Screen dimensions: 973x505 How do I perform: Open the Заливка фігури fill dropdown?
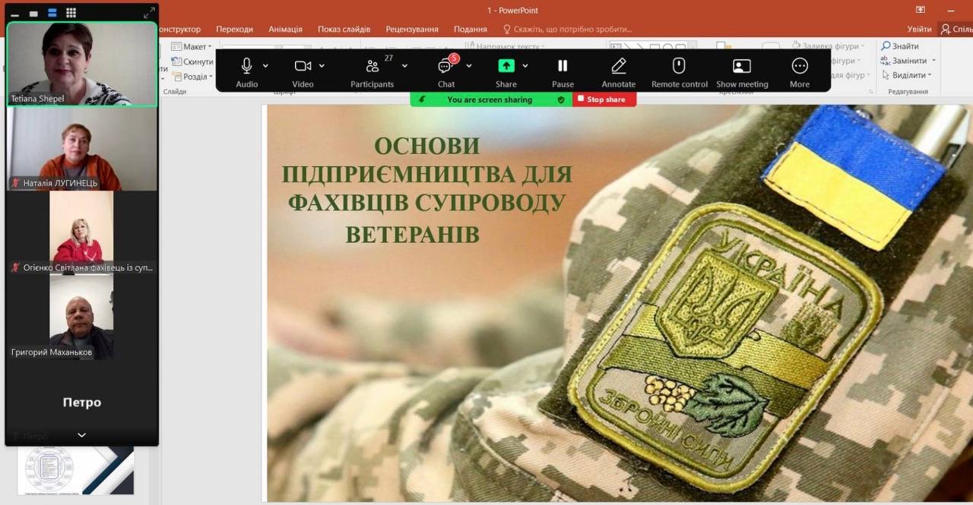click(x=829, y=46)
